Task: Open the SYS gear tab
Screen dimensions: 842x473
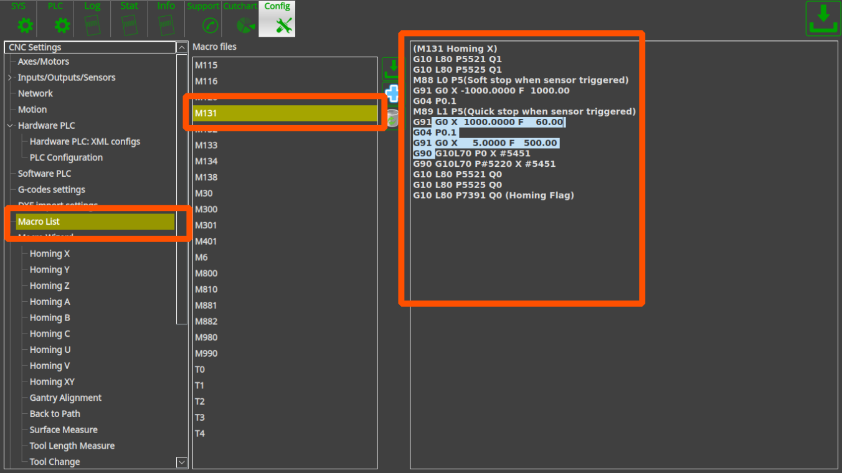Action: point(19,19)
